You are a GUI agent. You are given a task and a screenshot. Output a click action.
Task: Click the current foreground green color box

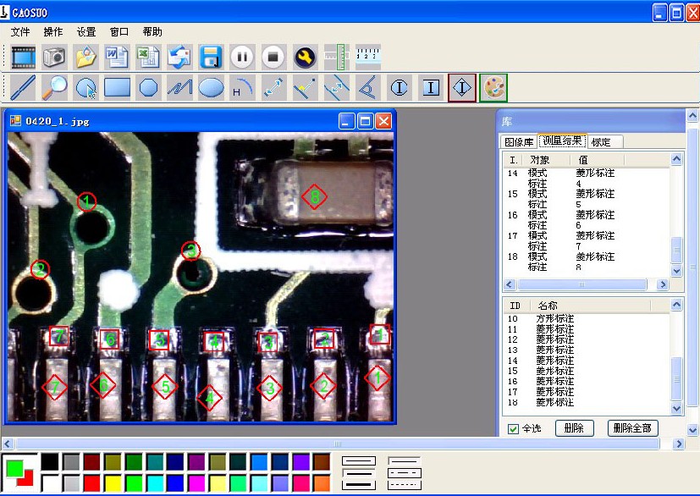tap(14, 468)
